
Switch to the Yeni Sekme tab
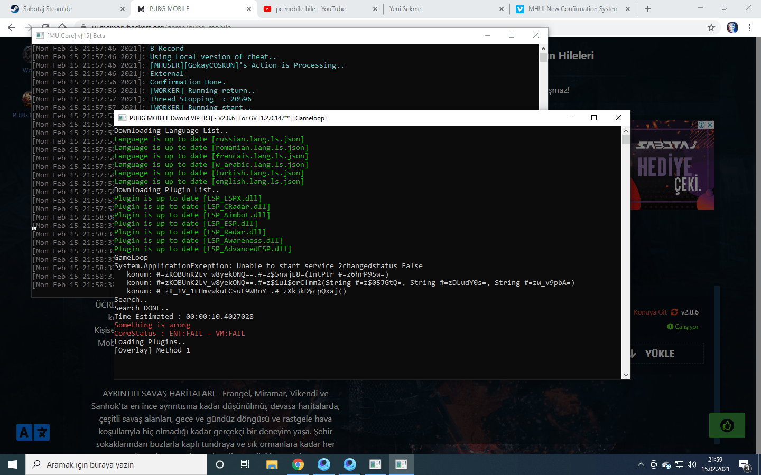[446, 9]
